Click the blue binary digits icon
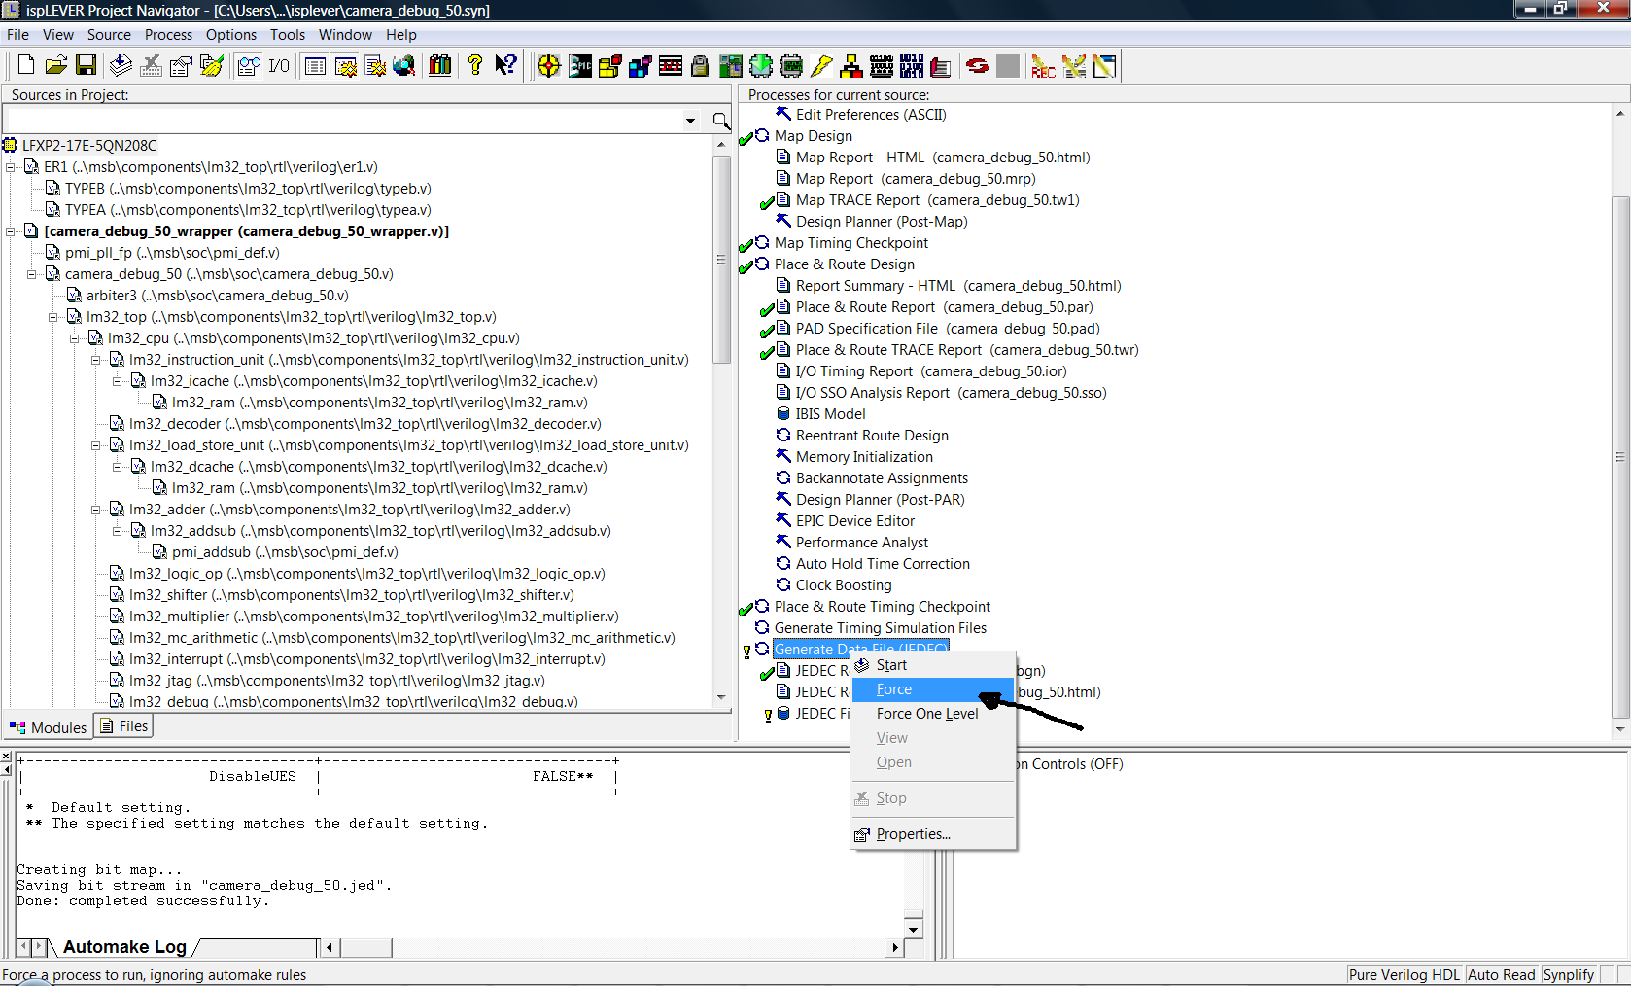 [x=912, y=65]
